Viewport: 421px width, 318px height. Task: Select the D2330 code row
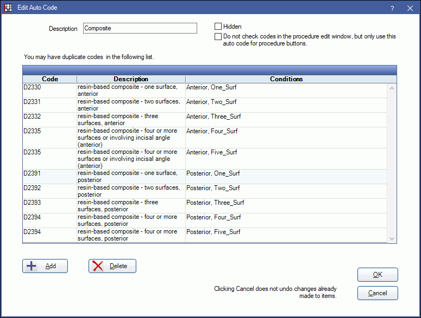(x=205, y=90)
